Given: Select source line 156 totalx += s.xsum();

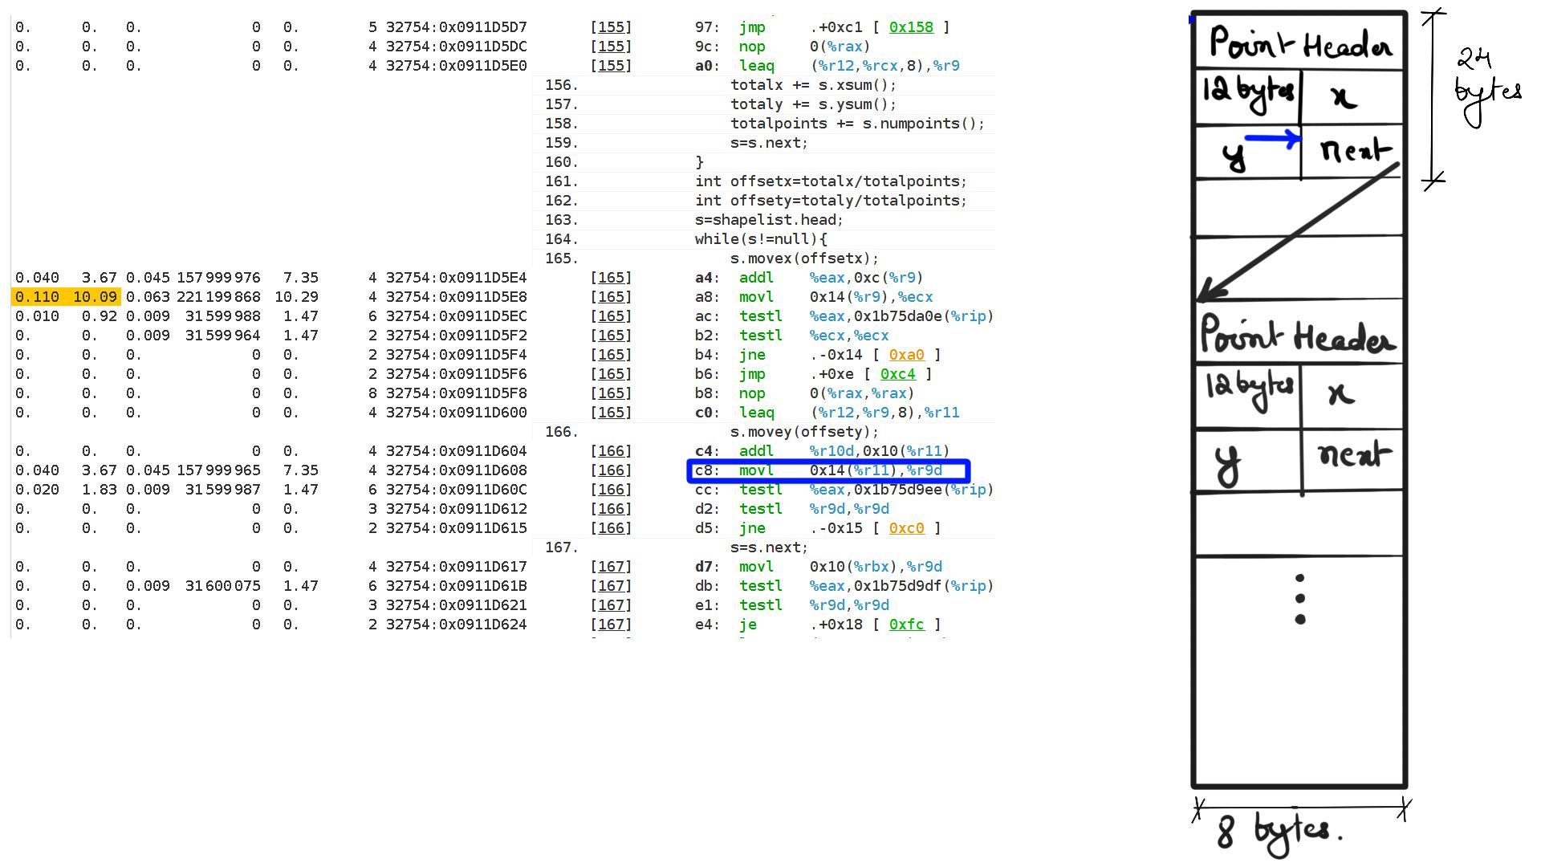Looking at the screenshot, I should click(x=763, y=85).
